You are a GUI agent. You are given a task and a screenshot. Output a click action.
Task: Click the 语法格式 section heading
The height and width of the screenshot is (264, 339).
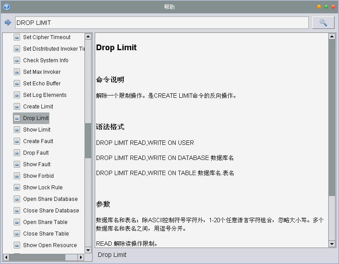[x=110, y=127]
